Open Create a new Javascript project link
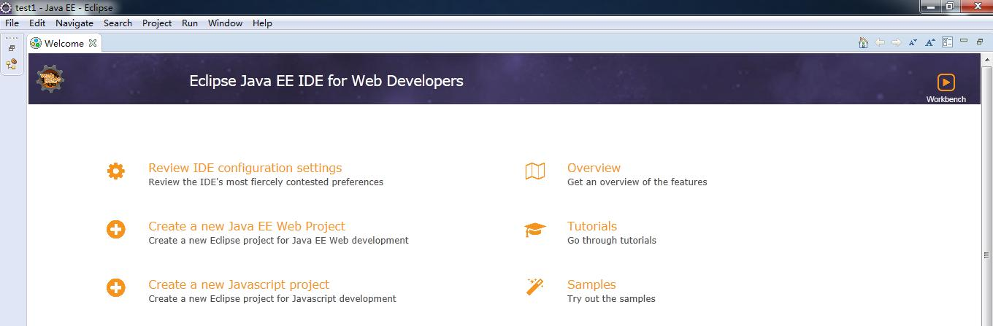 coord(239,284)
